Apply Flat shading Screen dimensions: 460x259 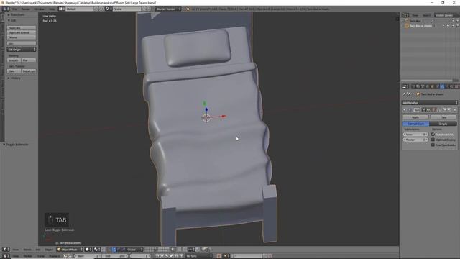click(29, 60)
